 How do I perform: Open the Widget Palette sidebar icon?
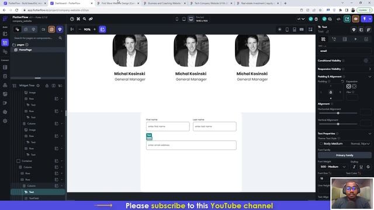click(5, 34)
